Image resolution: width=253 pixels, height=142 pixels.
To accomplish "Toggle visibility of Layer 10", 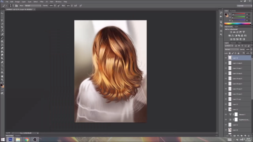I will coord(226,130).
